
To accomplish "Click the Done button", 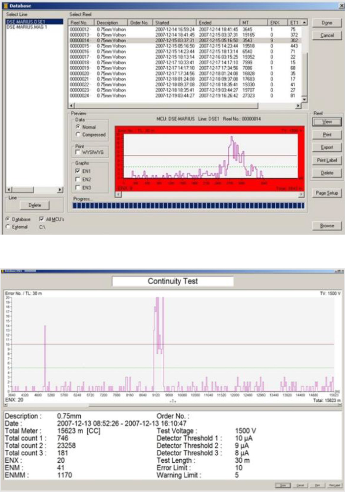I will (x=327, y=23).
